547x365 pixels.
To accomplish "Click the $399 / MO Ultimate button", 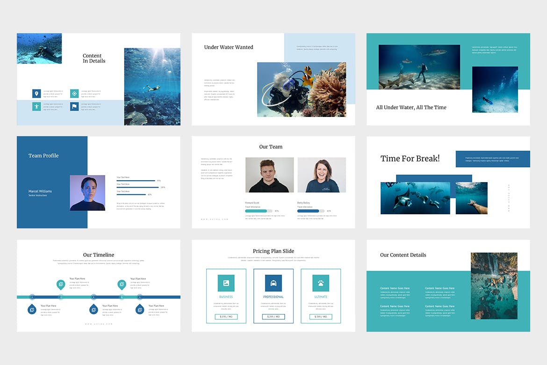I will coord(321,317).
